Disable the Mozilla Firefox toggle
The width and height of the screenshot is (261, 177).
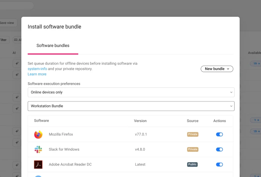[x=219, y=134]
